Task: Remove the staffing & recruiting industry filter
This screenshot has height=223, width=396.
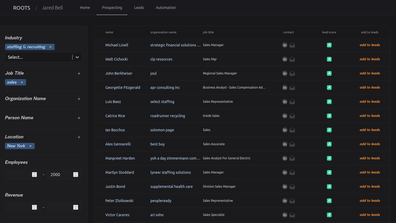Action: [x=50, y=47]
